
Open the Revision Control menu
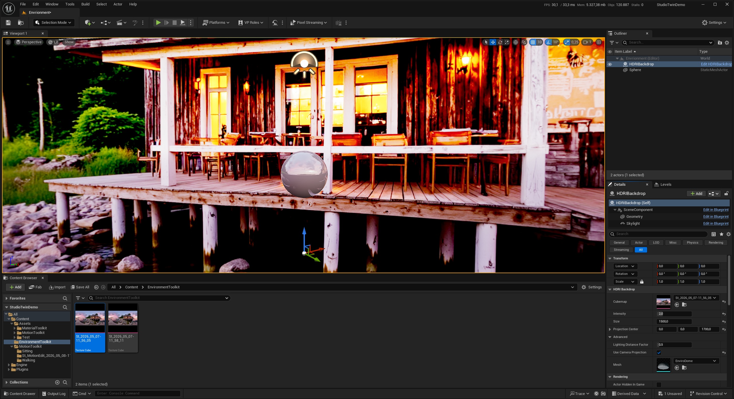[708, 394]
